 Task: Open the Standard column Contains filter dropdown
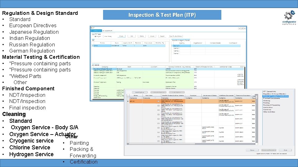[200, 98]
